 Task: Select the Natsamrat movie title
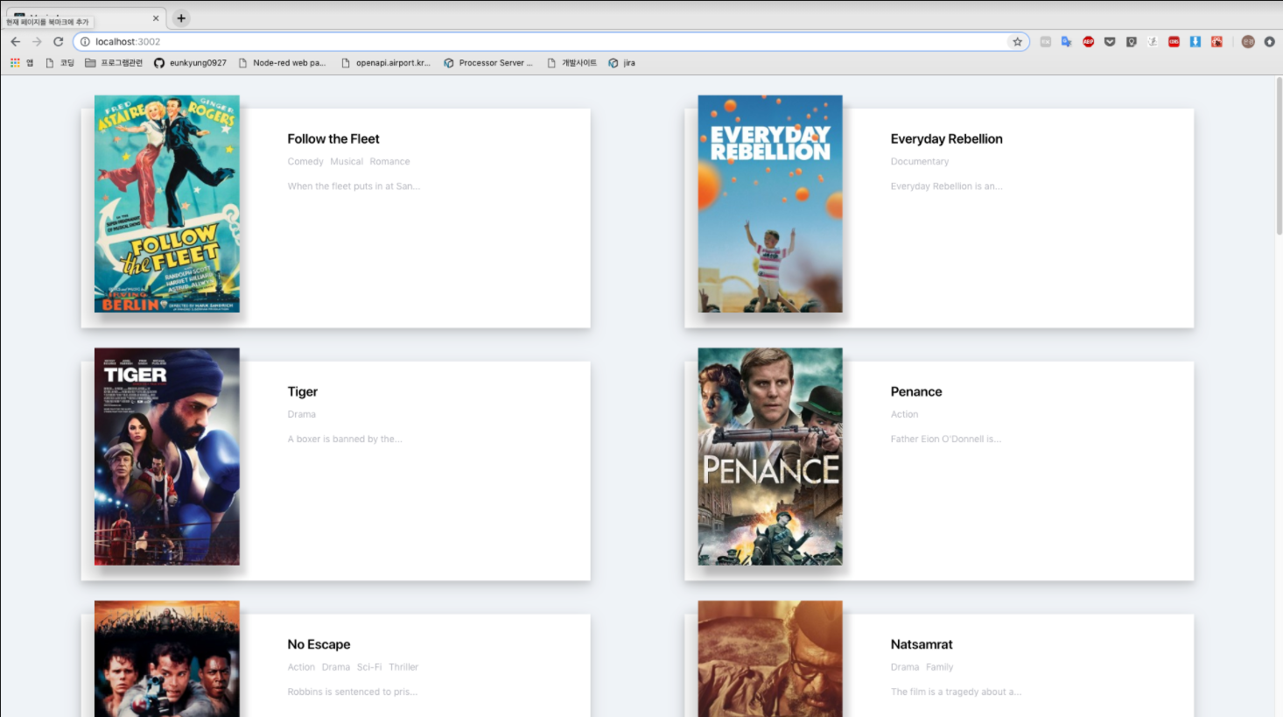coord(922,644)
